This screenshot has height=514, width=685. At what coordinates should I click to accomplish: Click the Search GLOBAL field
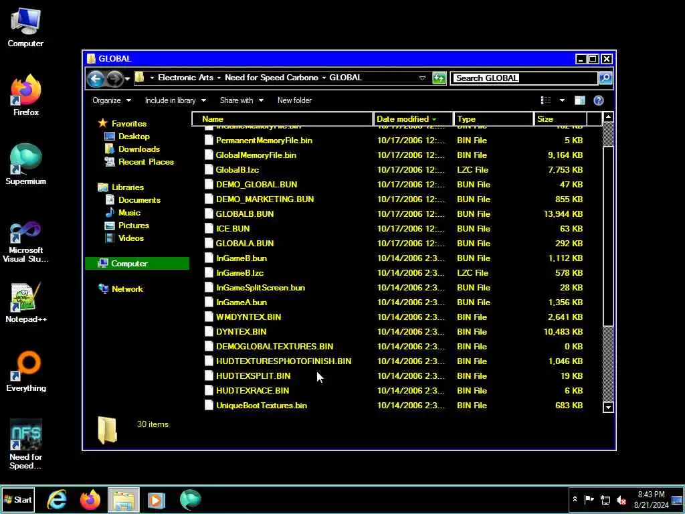click(x=523, y=78)
